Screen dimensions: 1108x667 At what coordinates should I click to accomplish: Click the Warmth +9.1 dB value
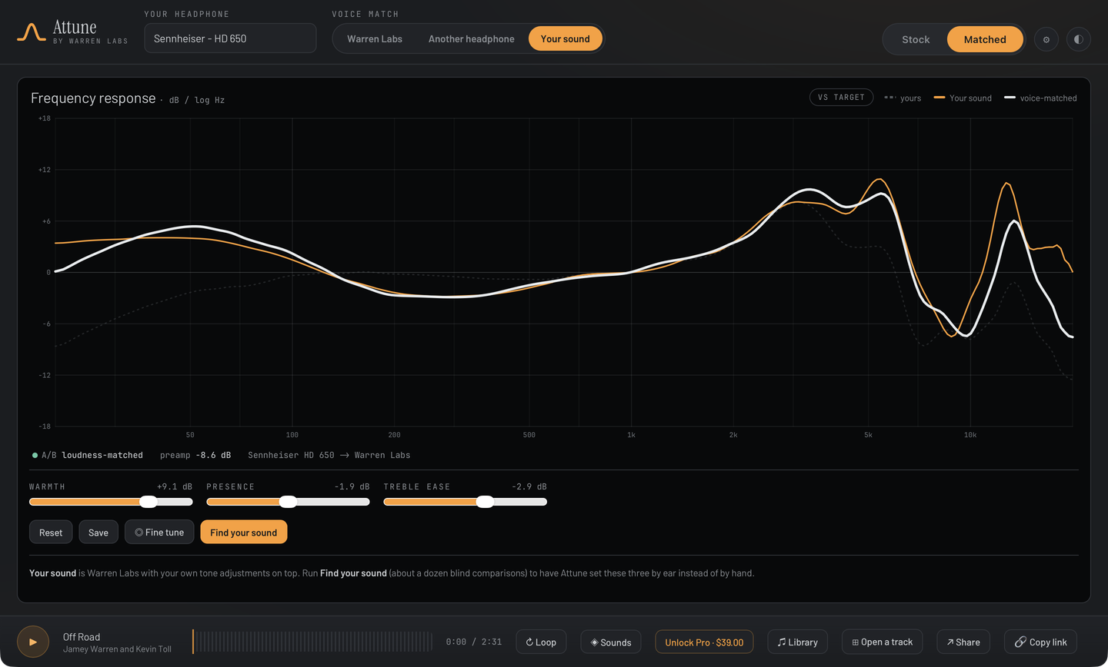pos(175,486)
